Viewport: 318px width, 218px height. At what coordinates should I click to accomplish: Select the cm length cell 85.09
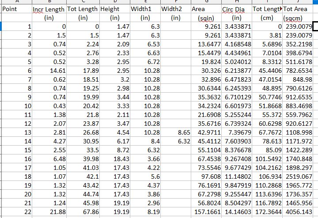[x=267, y=150]
